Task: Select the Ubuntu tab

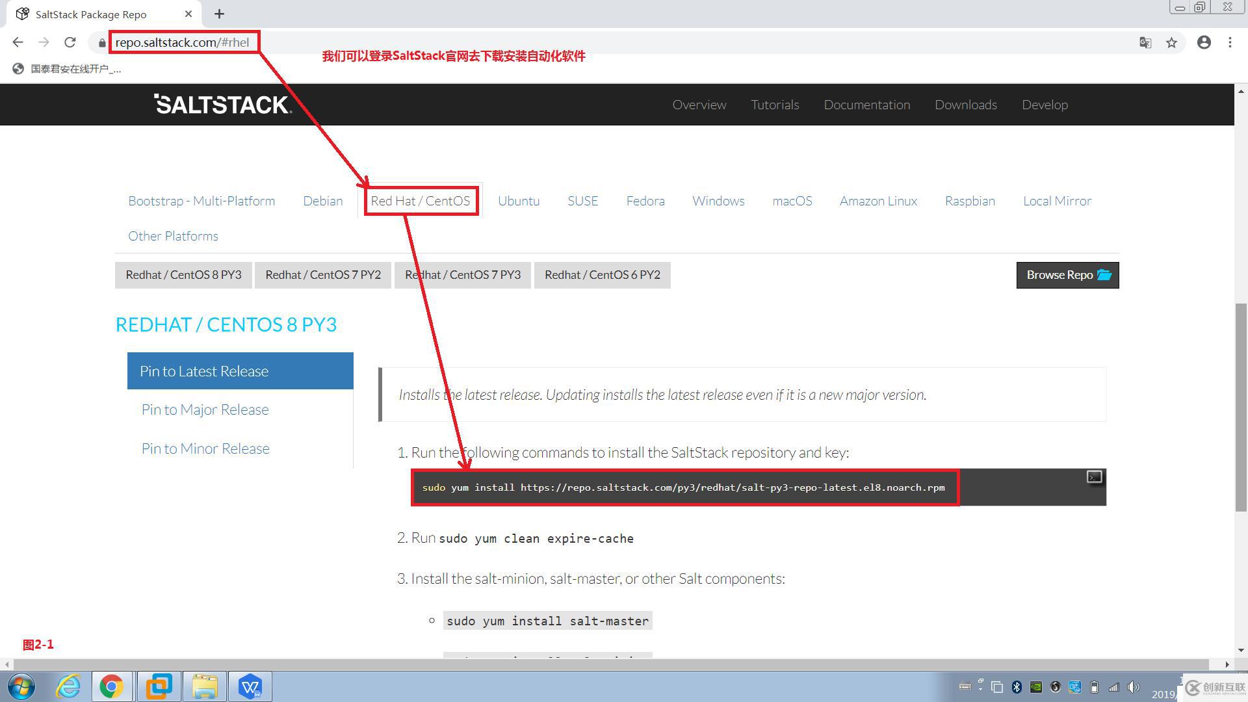Action: coord(519,201)
